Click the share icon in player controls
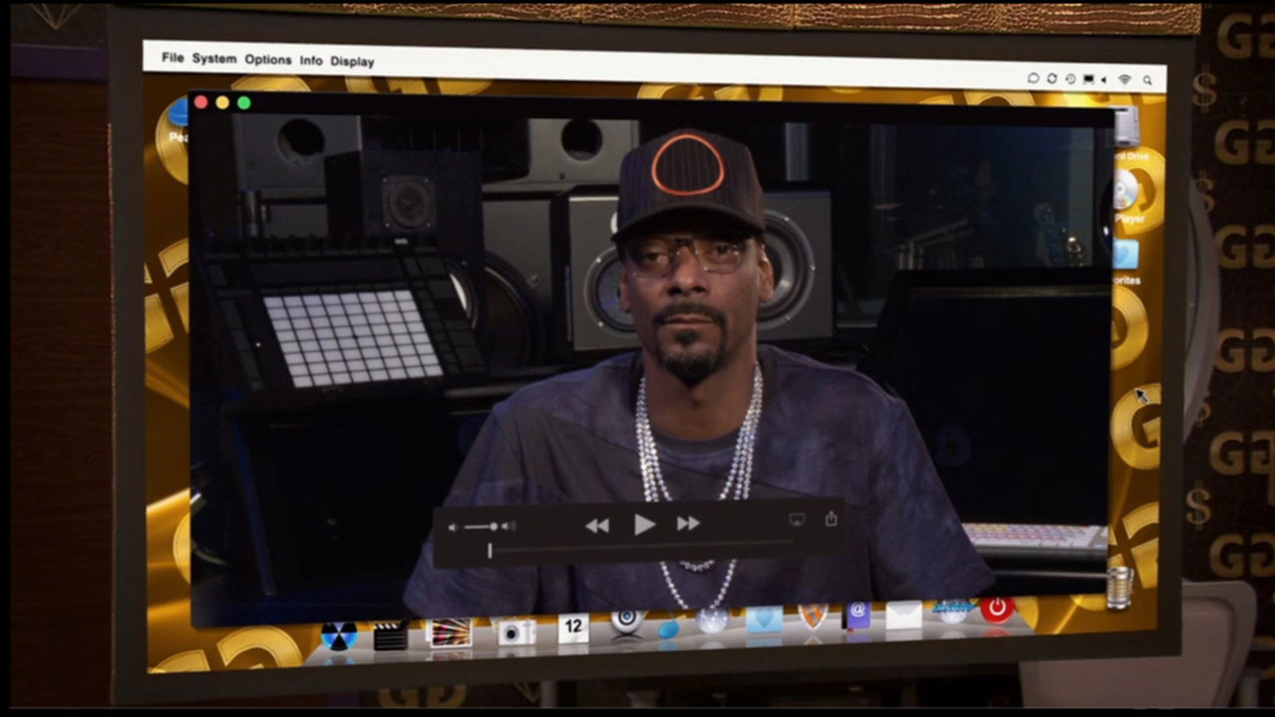The height and width of the screenshot is (717, 1275). click(831, 518)
